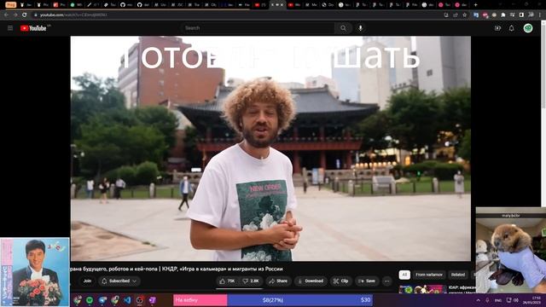Like the video with thumbs up 75K

click(227, 281)
